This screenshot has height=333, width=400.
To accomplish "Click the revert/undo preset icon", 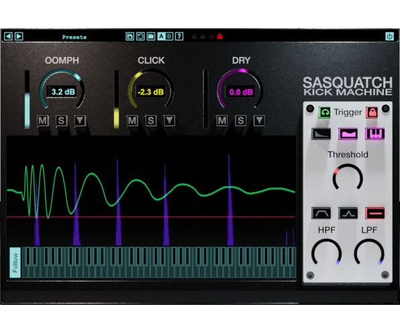I will coord(140,36).
